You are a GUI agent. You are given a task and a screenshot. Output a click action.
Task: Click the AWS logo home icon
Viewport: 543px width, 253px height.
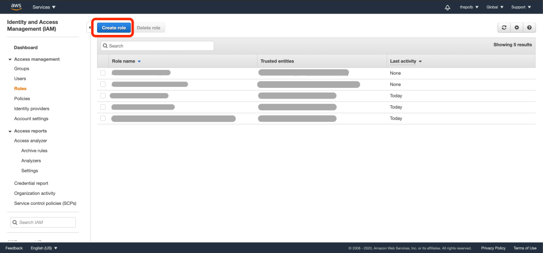(16, 6)
